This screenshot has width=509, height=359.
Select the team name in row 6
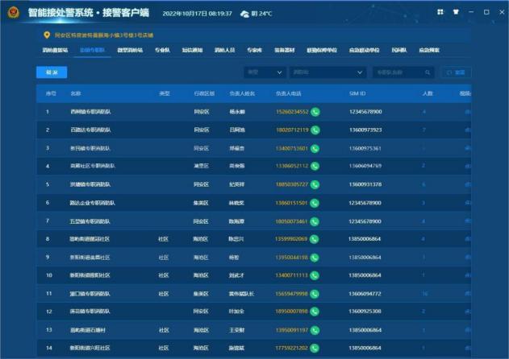point(92,203)
